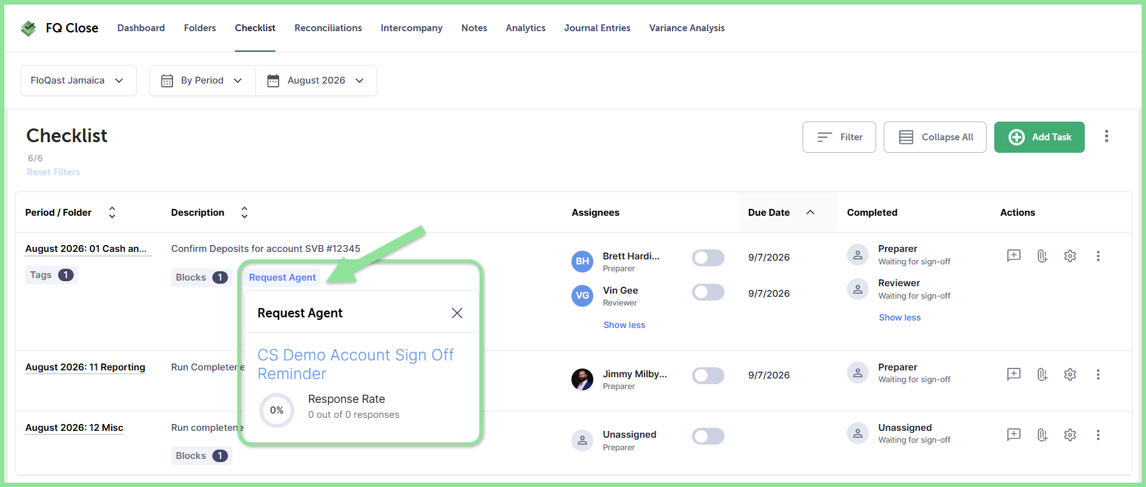Attach a file to the 11 Reporting task

(1042, 374)
